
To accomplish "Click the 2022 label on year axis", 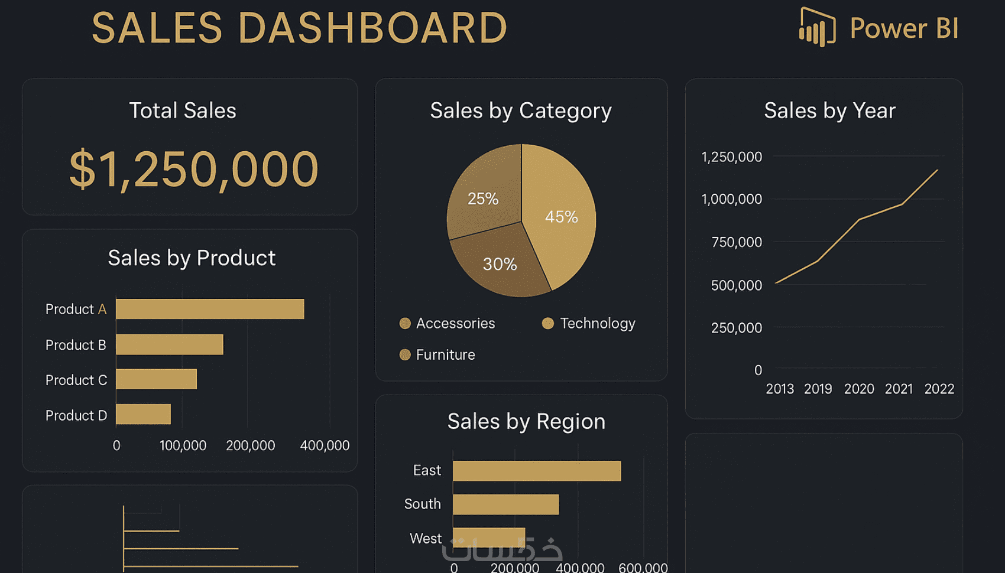I will coord(939,389).
